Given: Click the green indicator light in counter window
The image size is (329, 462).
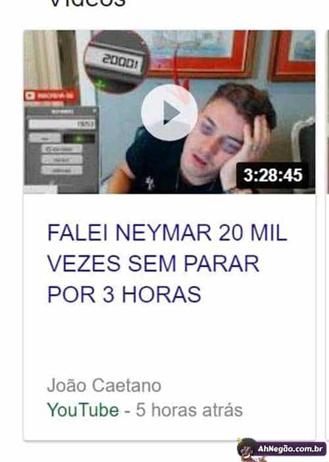Looking at the screenshot, I should pos(79,138).
